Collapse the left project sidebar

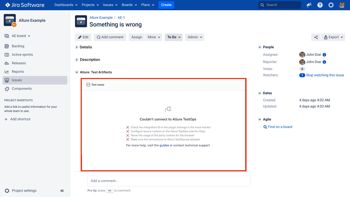coord(62,190)
